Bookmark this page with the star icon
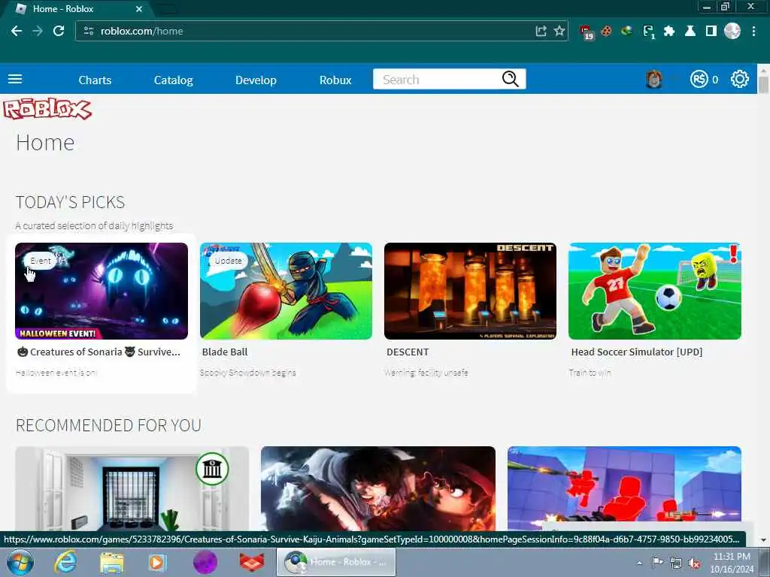This screenshot has width=770, height=577. tap(559, 31)
